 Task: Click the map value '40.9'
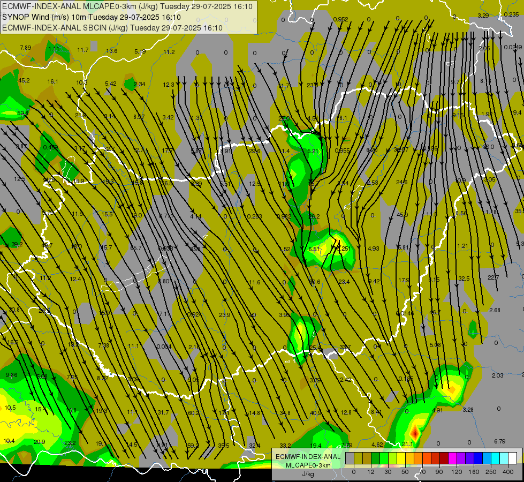pos(315,413)
